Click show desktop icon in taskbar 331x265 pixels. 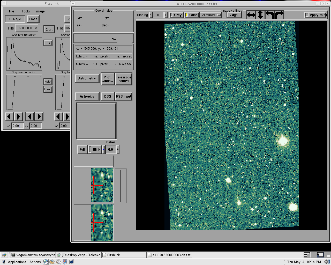point(4,255)
